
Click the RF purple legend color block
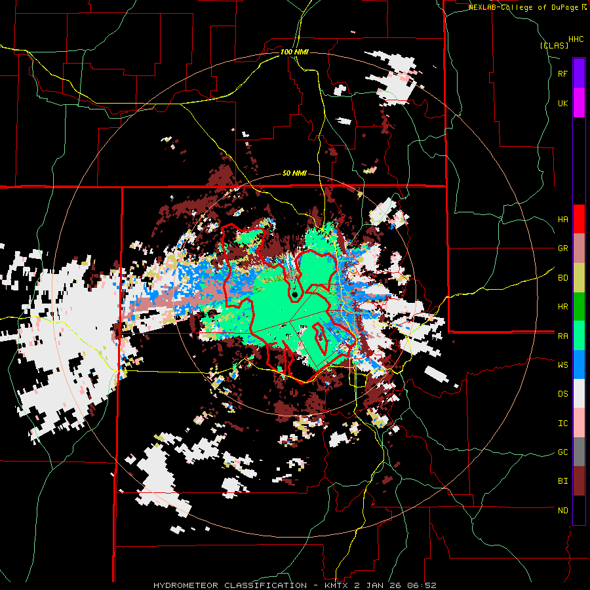click(579, 73)
